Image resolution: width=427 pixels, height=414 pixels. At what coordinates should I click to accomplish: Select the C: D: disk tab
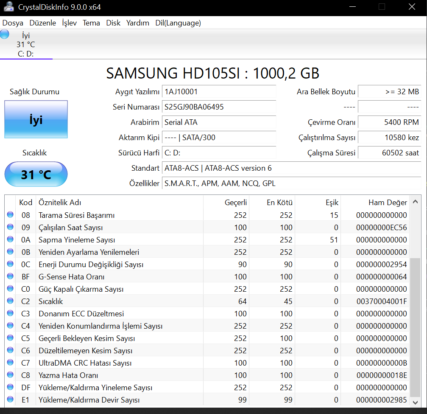[26, 45]
